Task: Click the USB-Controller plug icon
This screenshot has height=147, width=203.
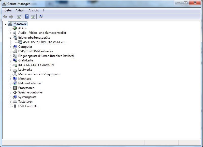Action: pyautogui.click(x=15, y=106)
